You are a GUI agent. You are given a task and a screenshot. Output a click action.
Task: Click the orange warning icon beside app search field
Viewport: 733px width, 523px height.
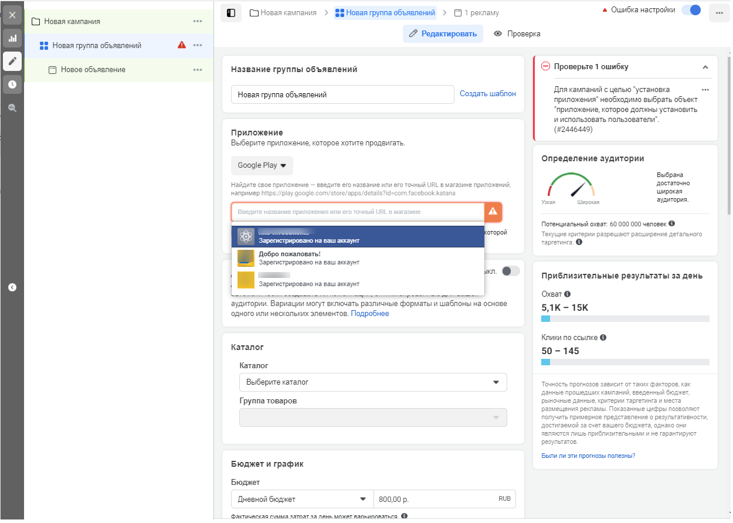coord(493,212)
